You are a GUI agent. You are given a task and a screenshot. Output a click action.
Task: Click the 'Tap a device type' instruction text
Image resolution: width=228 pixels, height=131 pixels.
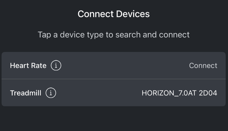[114, 34]
